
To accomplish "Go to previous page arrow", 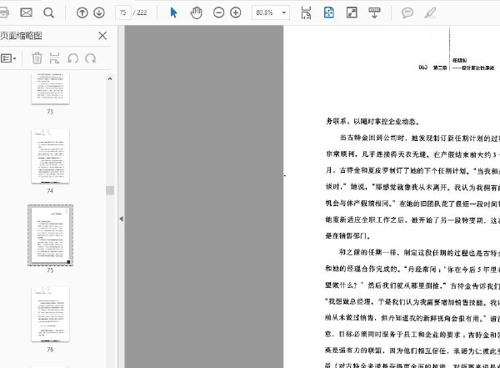I will pyautogui.click(x=82, y=13).
